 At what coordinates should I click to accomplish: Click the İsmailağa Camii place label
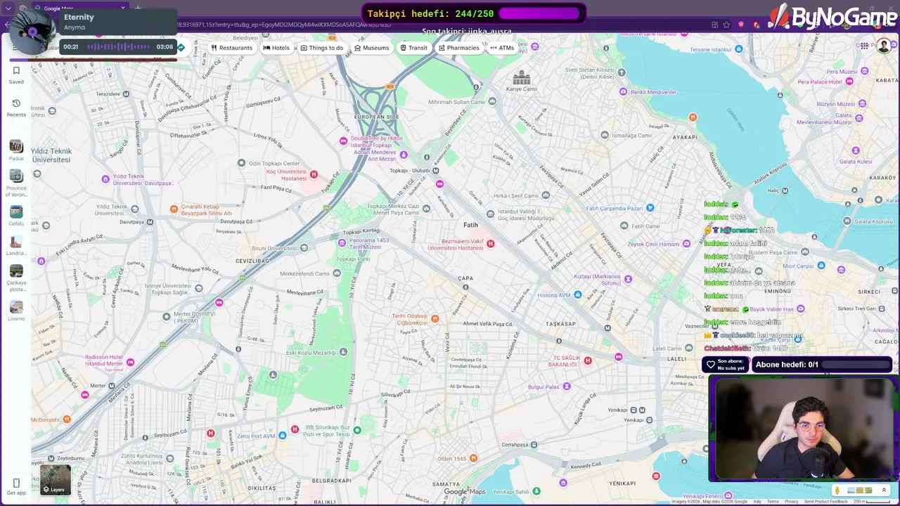tap(632, 136)
